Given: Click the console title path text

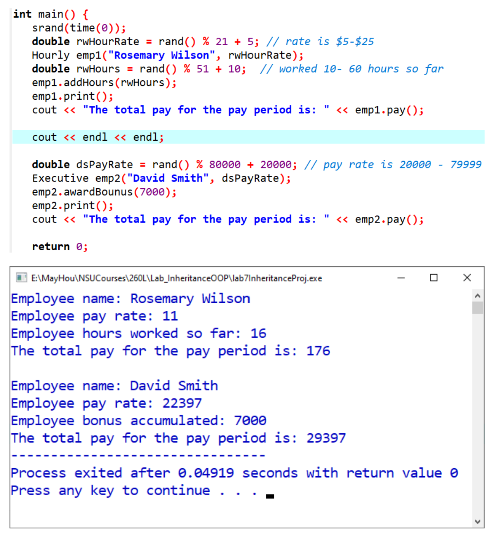Looking at the screenshot, I should click(x=176, y=278).
